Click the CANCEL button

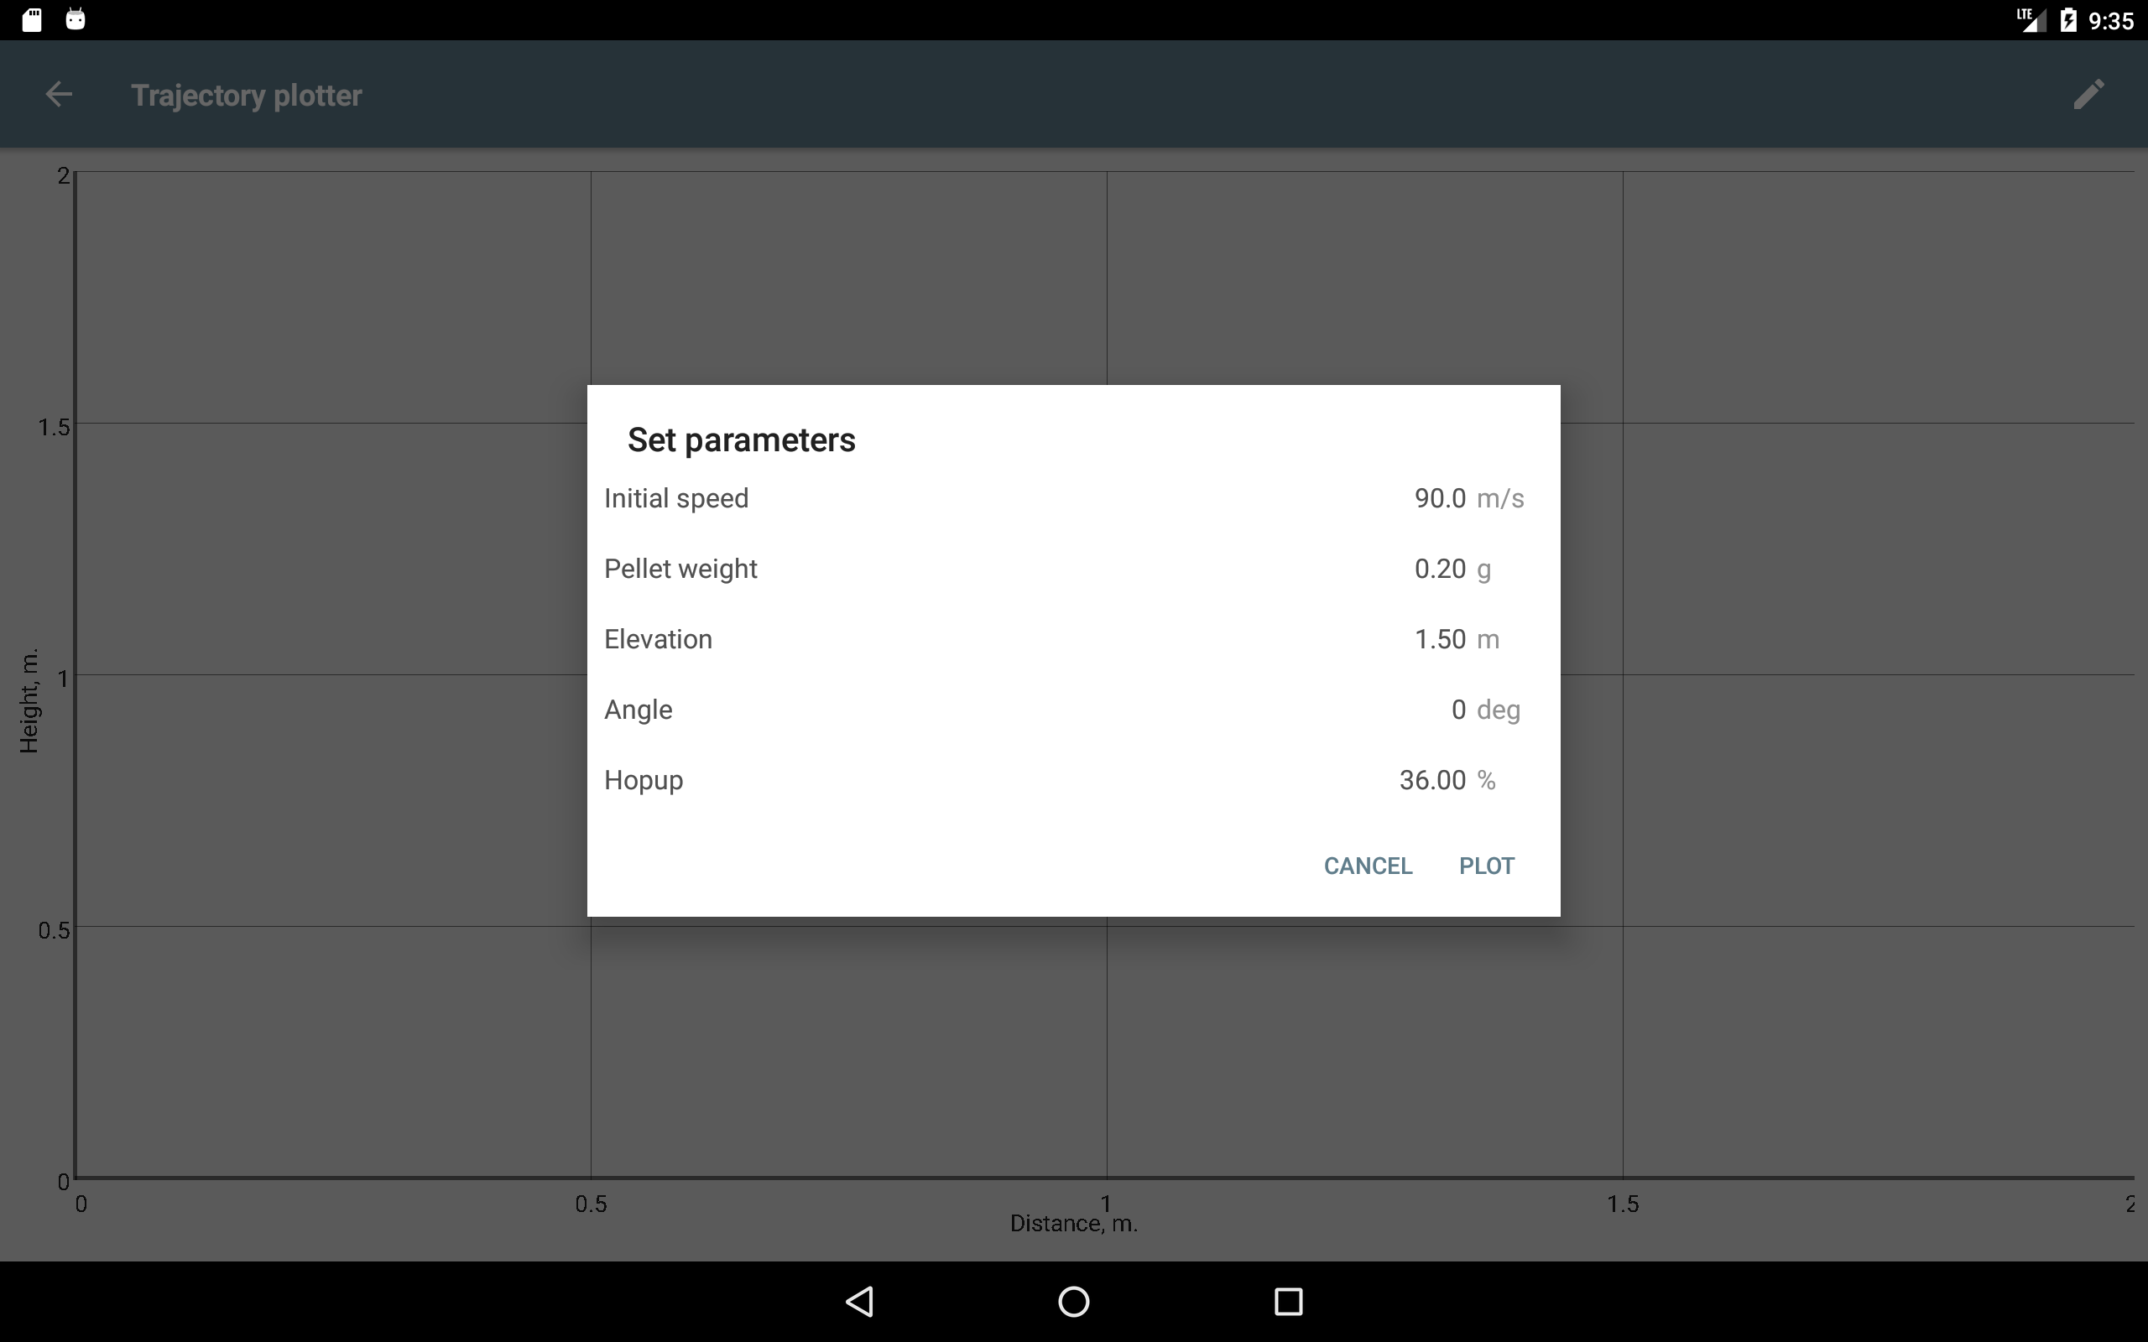click(x=1368, y=866)
